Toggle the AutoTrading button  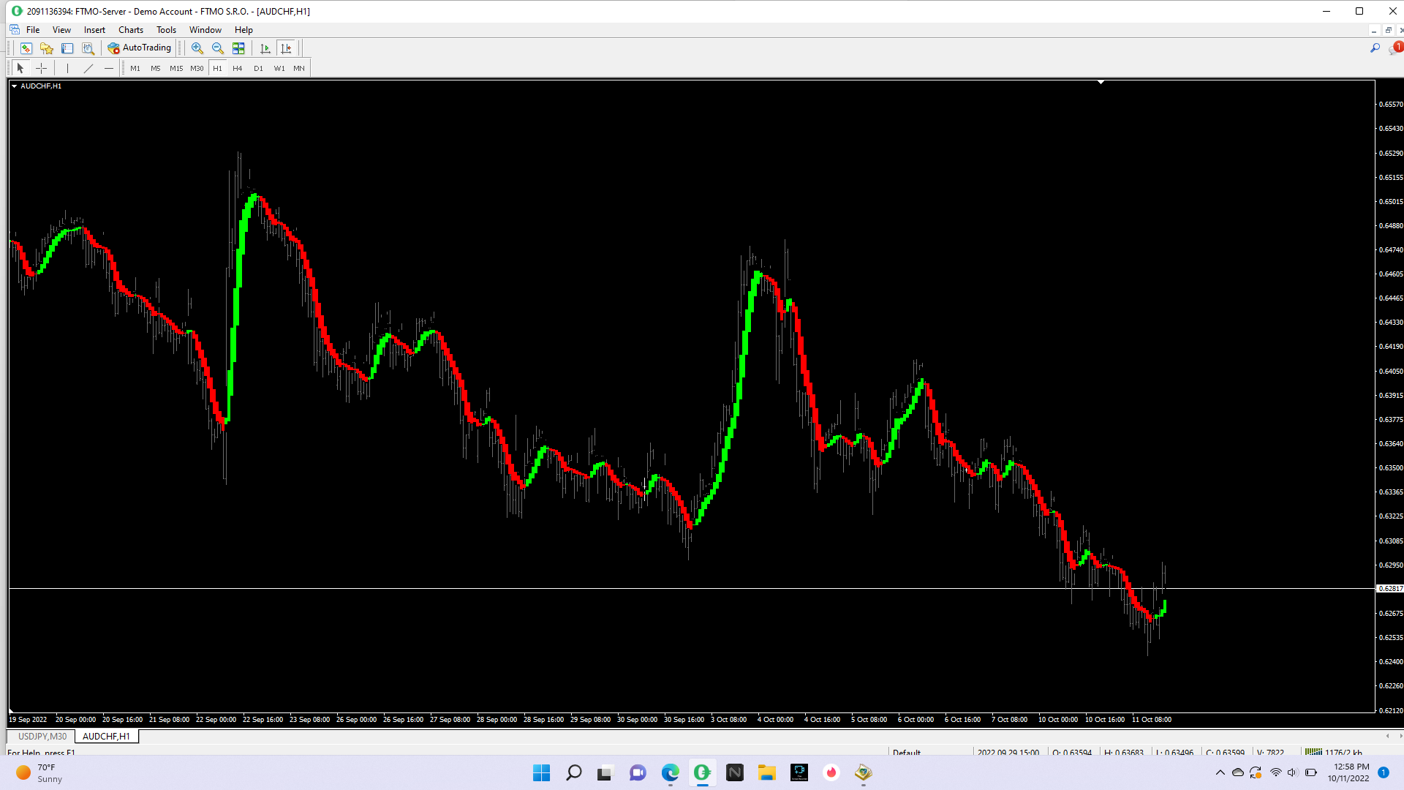(140, 48)
